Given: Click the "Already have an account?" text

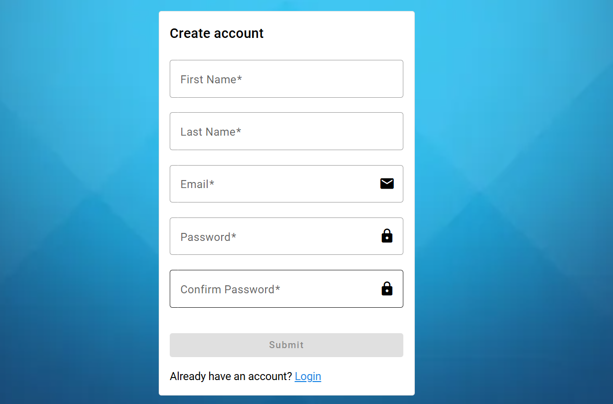Looking at the screenshot, I should click(231, 376).
